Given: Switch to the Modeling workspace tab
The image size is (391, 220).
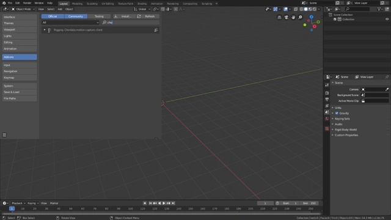Looking at the screenshot, I should point(77,4).
